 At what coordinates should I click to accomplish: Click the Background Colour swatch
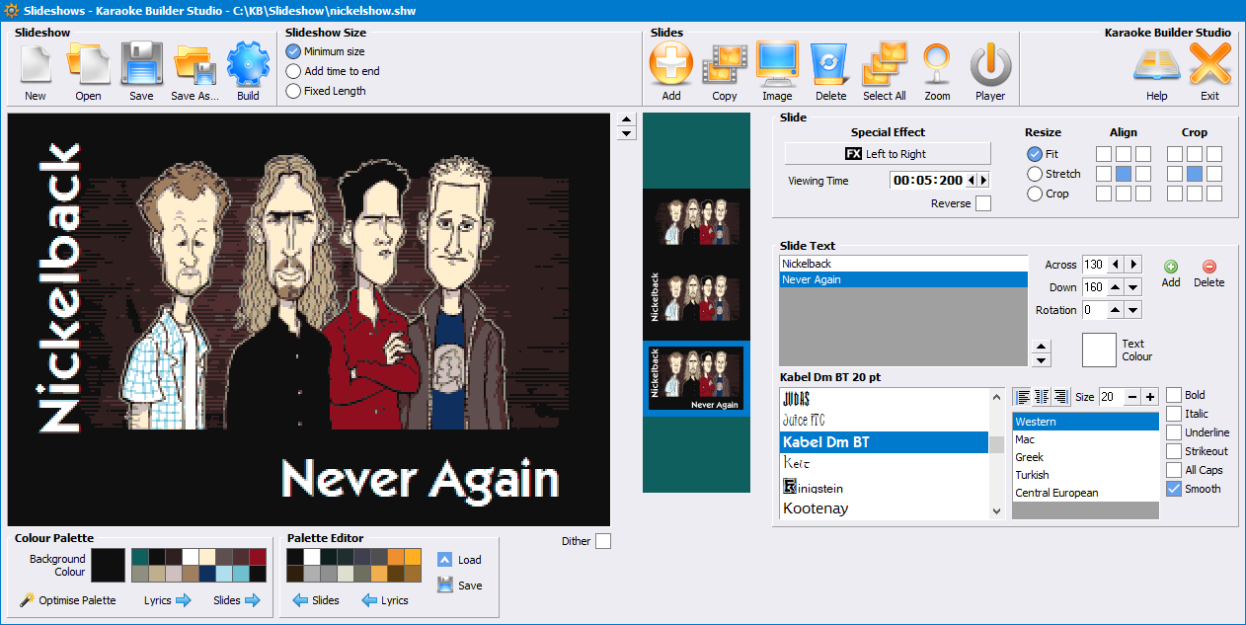[x=109, y=566]
